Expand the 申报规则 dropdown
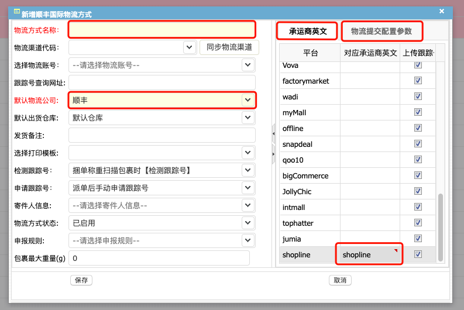464x310 pixels. (x=248, y=240)
